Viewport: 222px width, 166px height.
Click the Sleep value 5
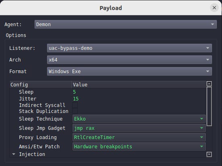[x=74, y=92]
